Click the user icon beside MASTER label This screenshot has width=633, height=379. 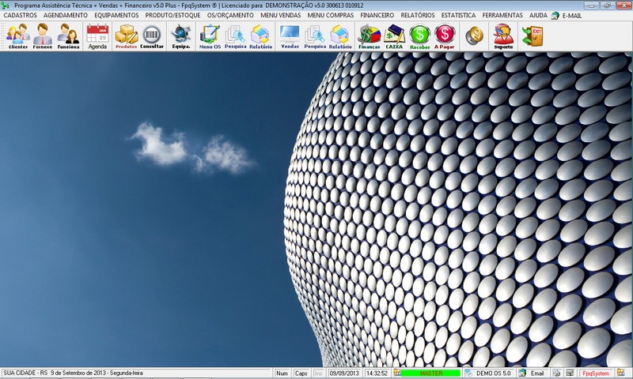tap(397, 373)
